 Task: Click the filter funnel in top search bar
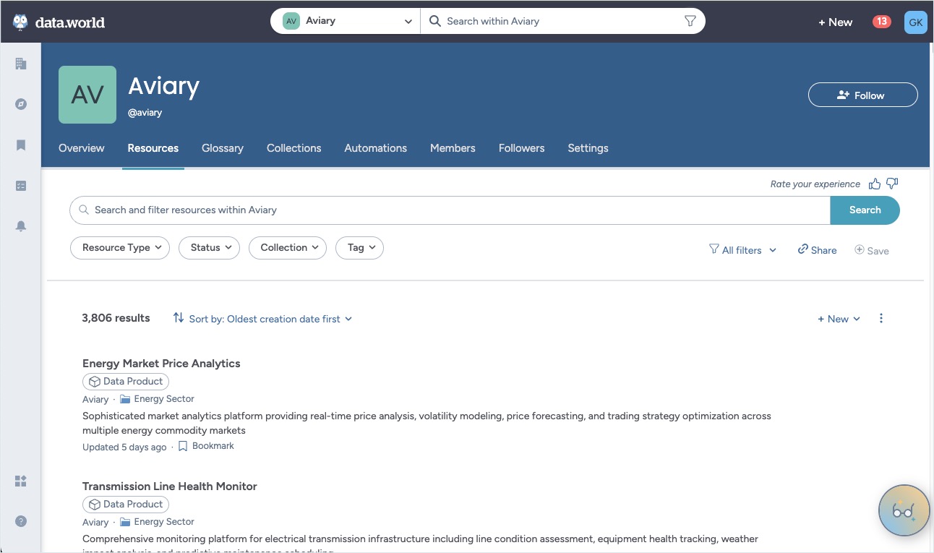point(690,21)
